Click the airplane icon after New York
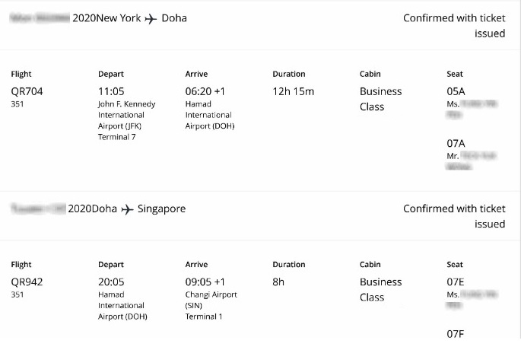521x350 pixels. click(x=151, y=18)
